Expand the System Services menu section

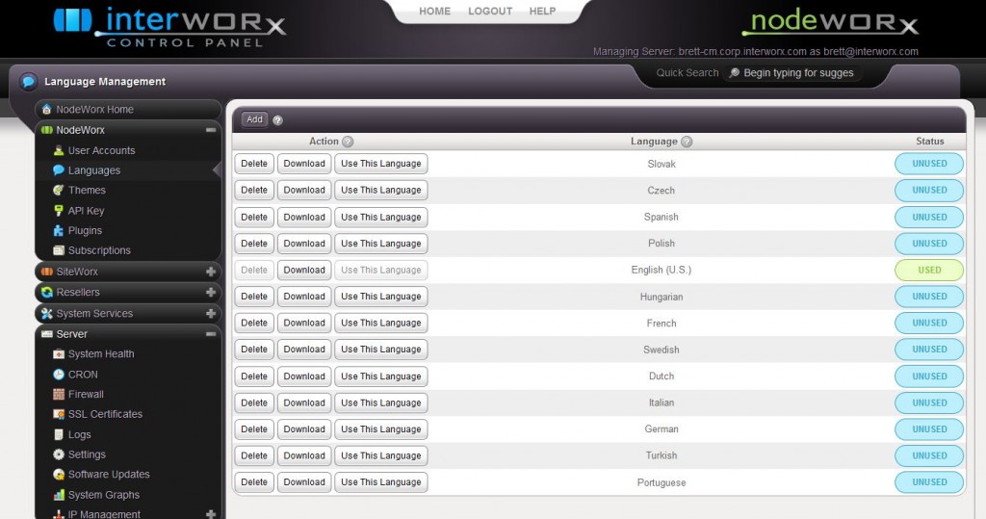pyautogui.click(x=211, y=313)
